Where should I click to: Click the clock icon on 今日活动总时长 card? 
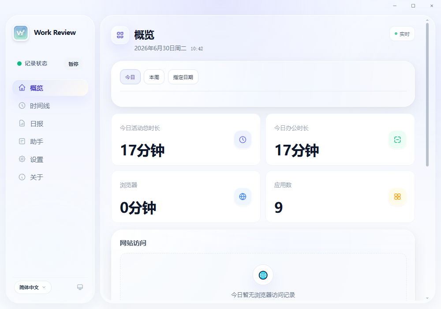click(243, 139)
